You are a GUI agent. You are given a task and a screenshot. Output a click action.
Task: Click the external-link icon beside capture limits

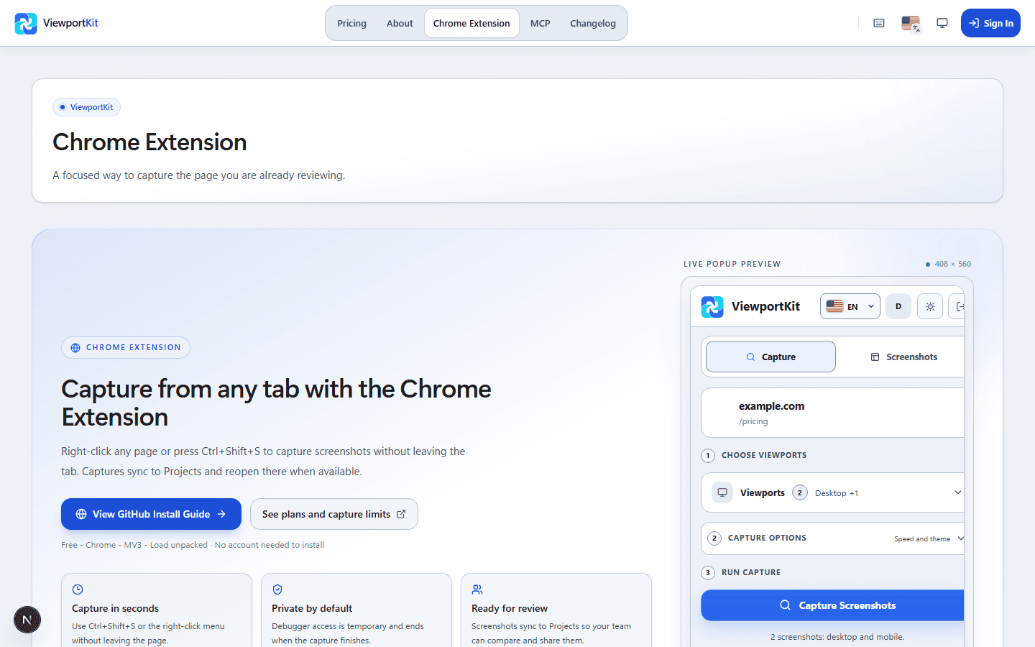point(401,514)
